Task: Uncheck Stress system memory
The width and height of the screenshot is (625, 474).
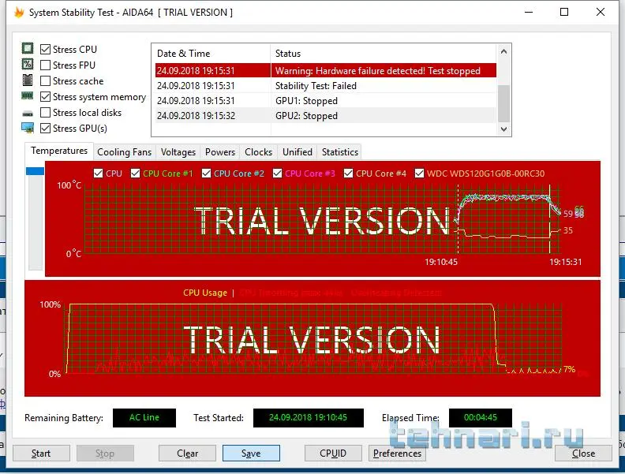Action: click(46, 97)
